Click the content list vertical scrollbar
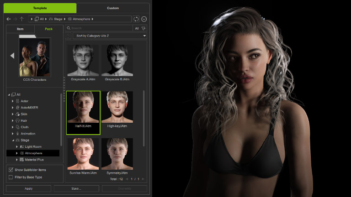 pyautogui.click(x=144, y=119)
